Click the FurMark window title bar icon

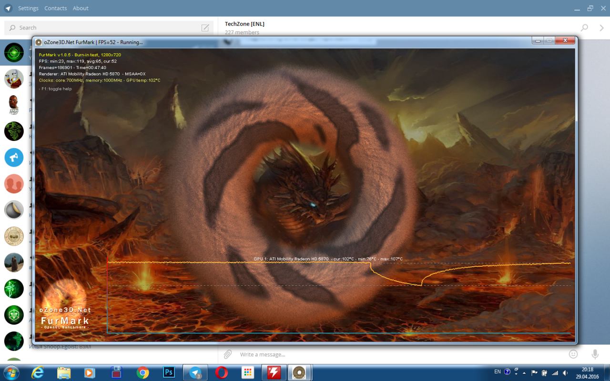[x=39, y=42]
